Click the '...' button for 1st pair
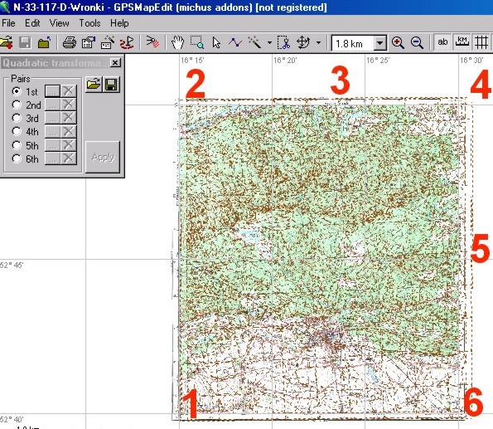Screen dimensions: 493x429 tap(52, 91)
